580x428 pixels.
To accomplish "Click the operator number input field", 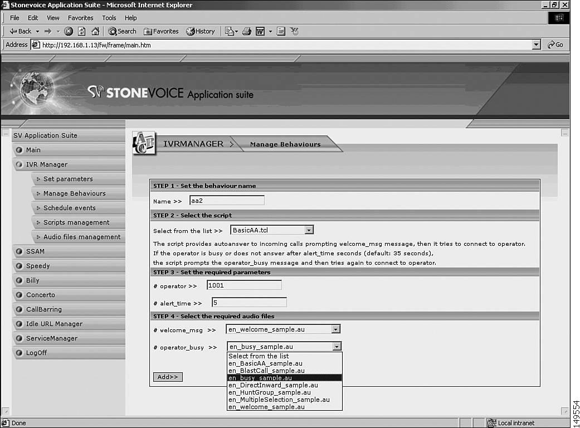I will tap(244, 285).
